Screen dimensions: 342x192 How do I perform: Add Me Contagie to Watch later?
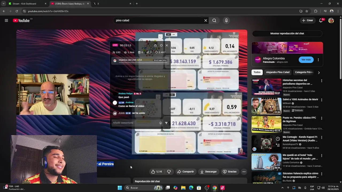pyautogui.click(x=278, y=139)
